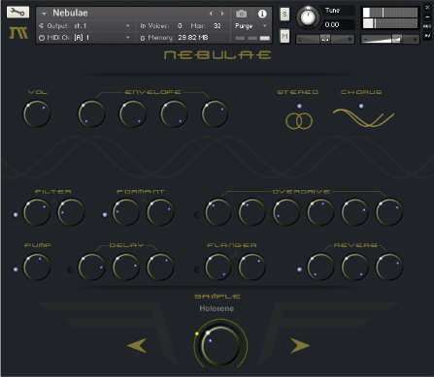
Task: Take a snapshot with the camera icon
Action: pos(241,14)
